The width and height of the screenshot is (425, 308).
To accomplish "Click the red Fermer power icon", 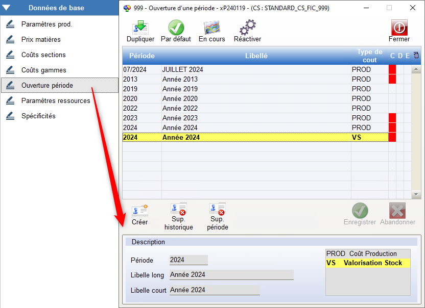I will coord(399,28).
